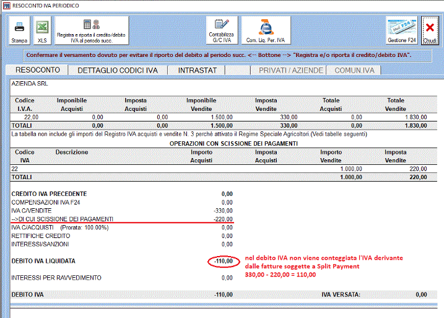Click Registra e riporta il credito/debito button
Image resolution: width=444 pixels, height=318 pixels.
(x=92, y=30)
